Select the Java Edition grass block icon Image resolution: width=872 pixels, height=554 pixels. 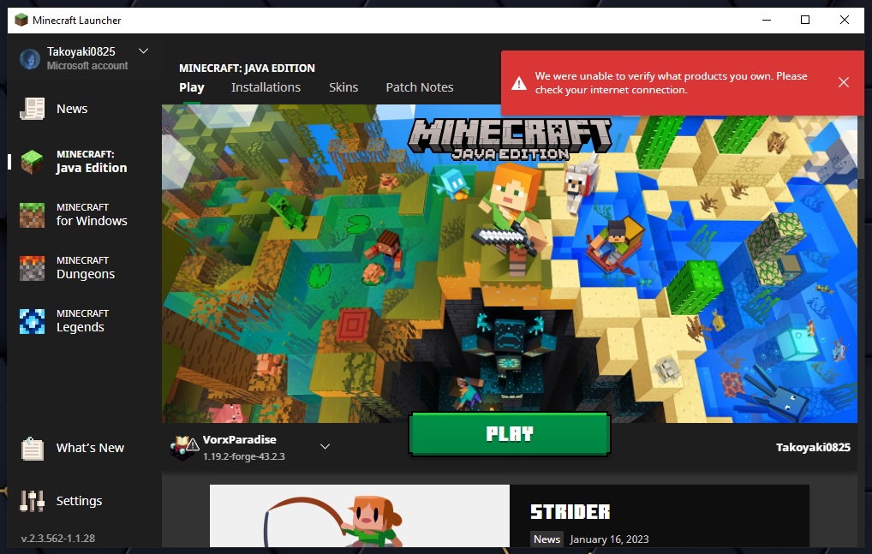[33, 162]
